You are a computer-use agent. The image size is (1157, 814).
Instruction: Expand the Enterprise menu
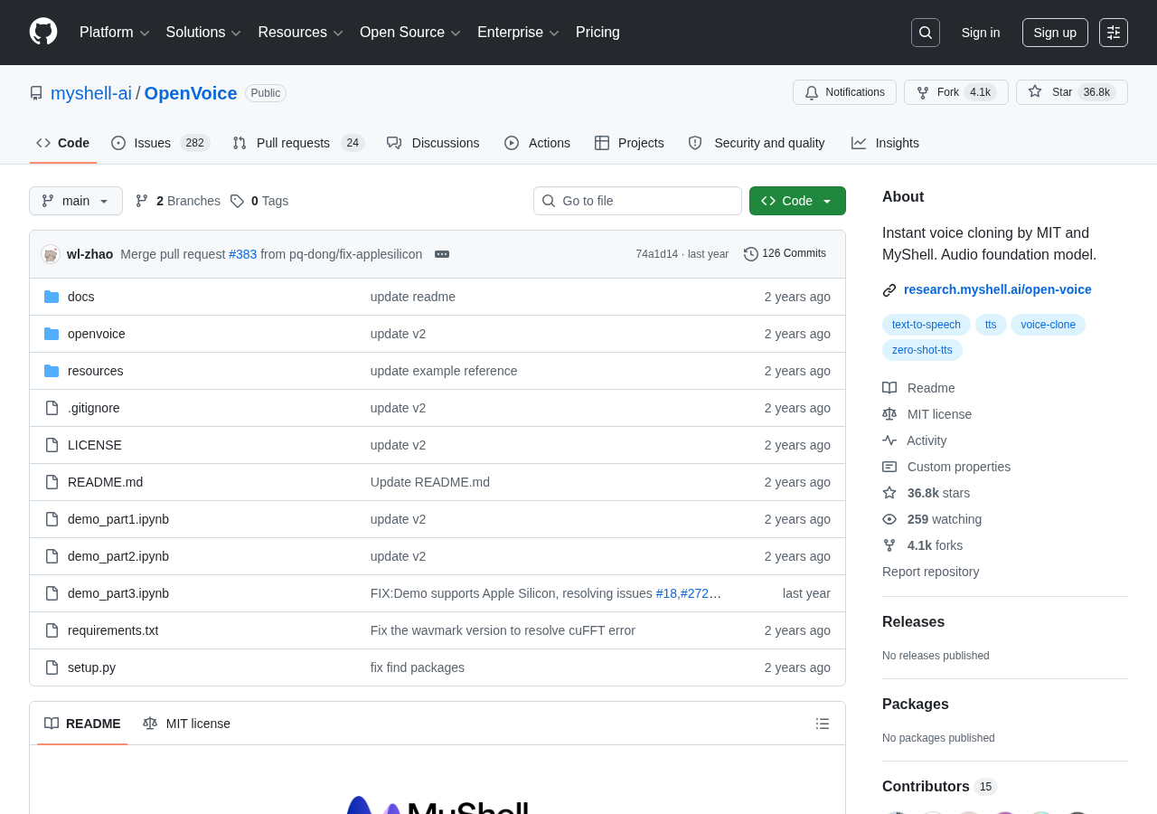(x=519, y=33)
